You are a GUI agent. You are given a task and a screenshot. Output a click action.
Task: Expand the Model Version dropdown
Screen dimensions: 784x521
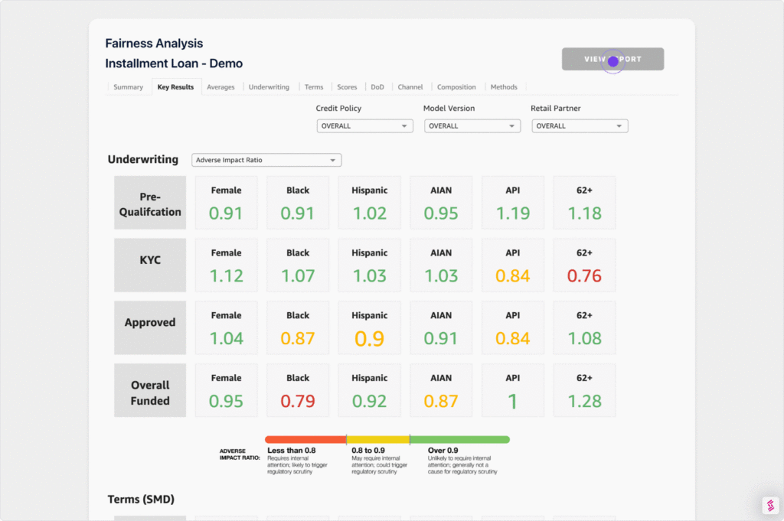pos(472,126)
